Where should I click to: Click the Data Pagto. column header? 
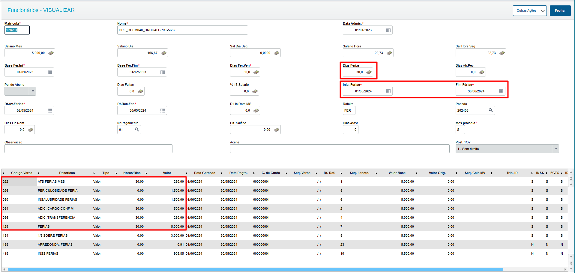point(238,173)
